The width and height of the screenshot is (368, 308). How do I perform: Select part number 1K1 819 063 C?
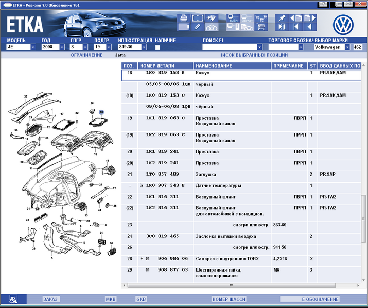165,118
